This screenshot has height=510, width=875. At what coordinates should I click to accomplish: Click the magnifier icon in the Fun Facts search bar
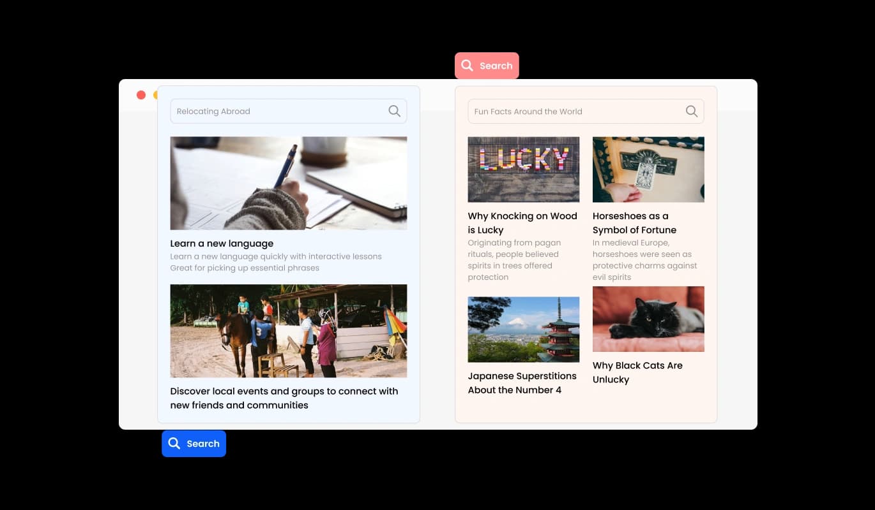691,111
